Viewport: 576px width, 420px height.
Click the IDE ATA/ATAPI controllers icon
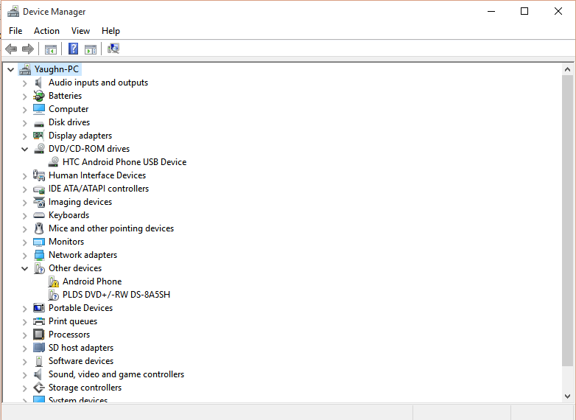tap(39, 189)
